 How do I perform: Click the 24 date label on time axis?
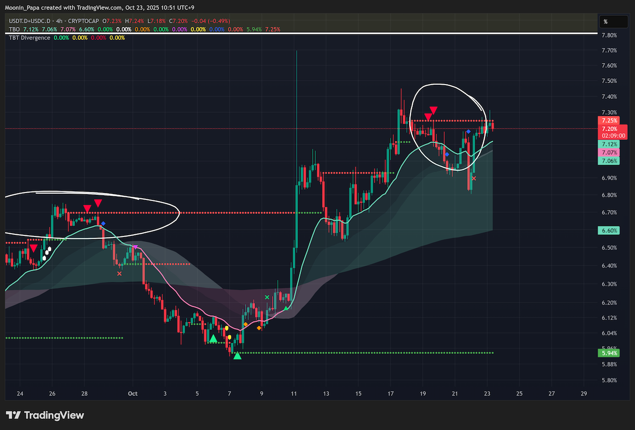click(x=20, y=394)
